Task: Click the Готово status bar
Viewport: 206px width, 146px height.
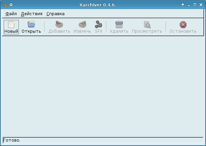Action: [x=103, y=140]
